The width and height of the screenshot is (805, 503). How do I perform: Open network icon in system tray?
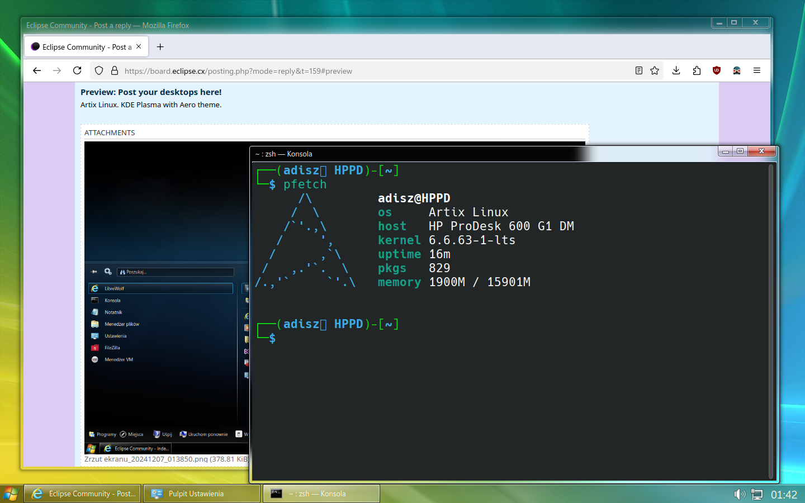point(757,494)
